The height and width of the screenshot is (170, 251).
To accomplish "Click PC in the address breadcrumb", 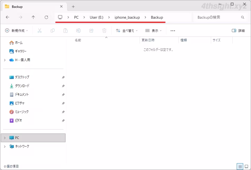I will pyautogui.click(x=76, y=17).
